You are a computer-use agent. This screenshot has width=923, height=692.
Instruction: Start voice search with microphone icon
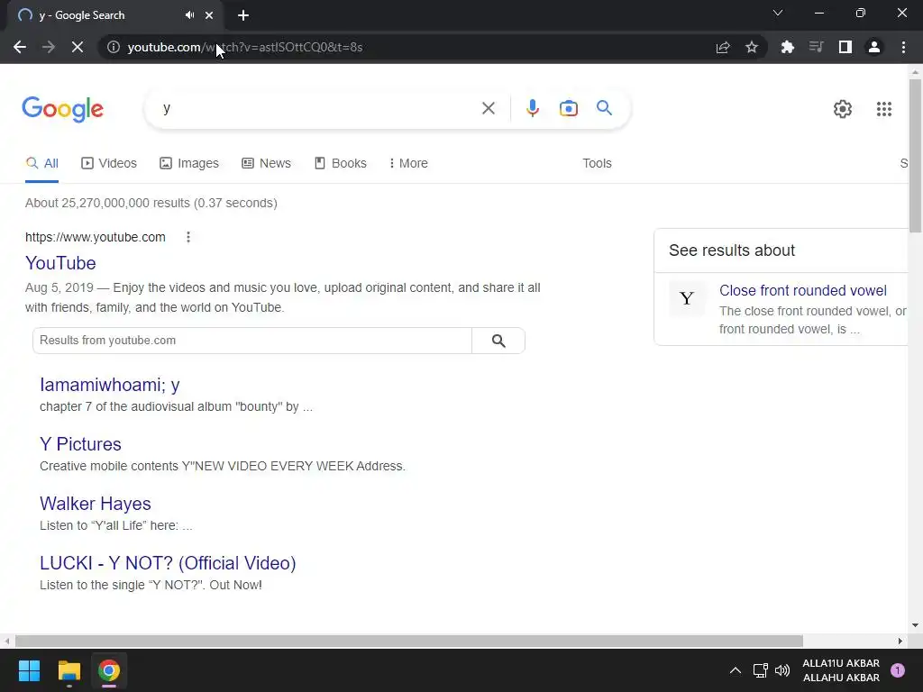pos(532,108)
